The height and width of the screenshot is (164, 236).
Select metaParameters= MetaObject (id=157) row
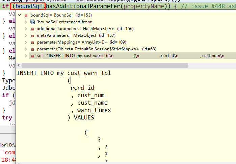tap(76, 35)
